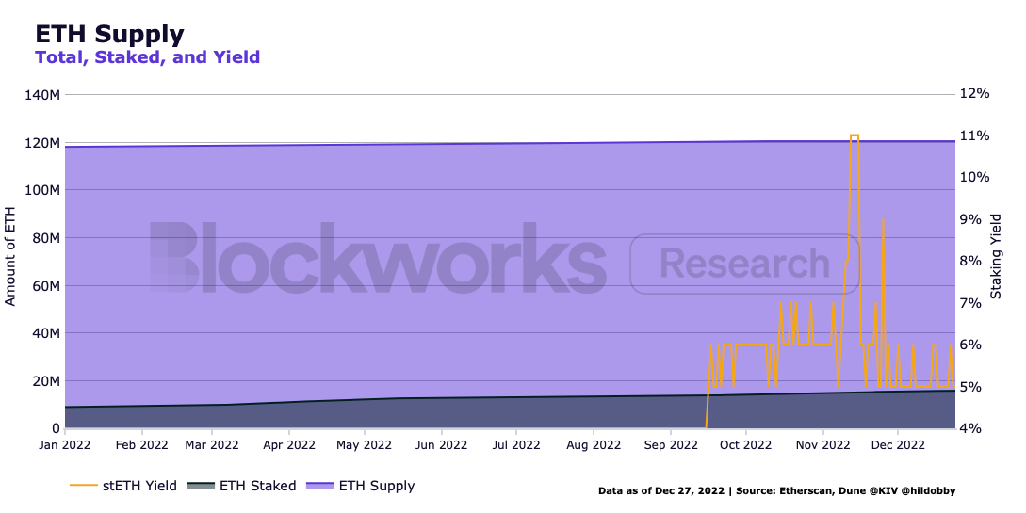Select the Jan 2022 x-axis label
The width and height of the screenshot is (1026, 513).
[x=65, y=444]
